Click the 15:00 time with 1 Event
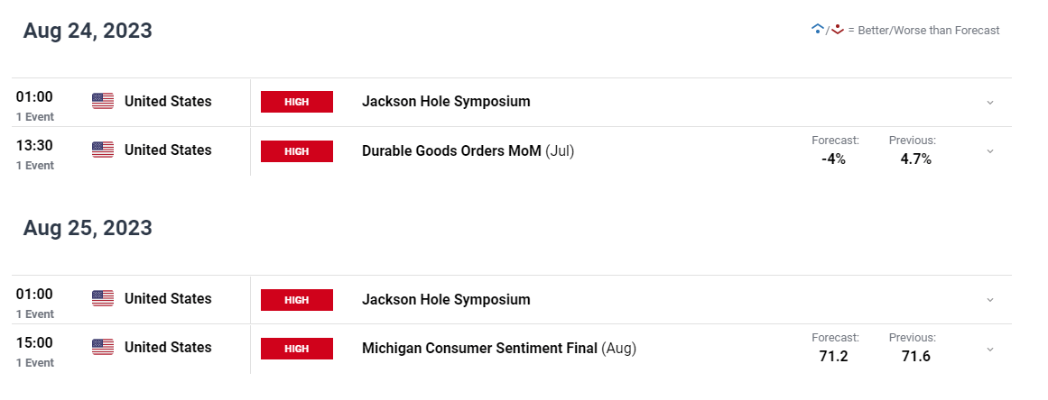 point(35,351)
